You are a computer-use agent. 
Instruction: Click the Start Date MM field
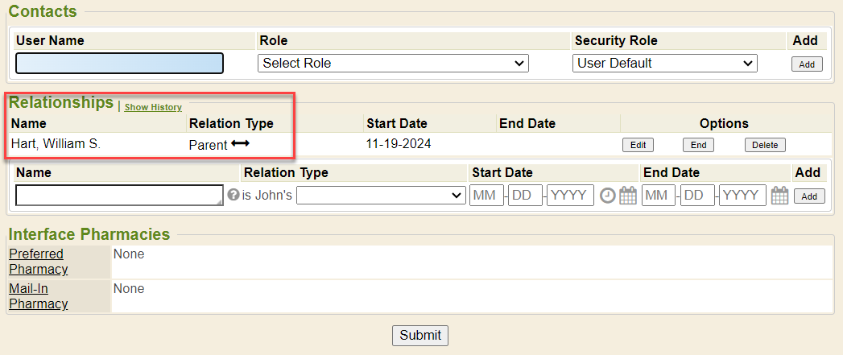486,196
